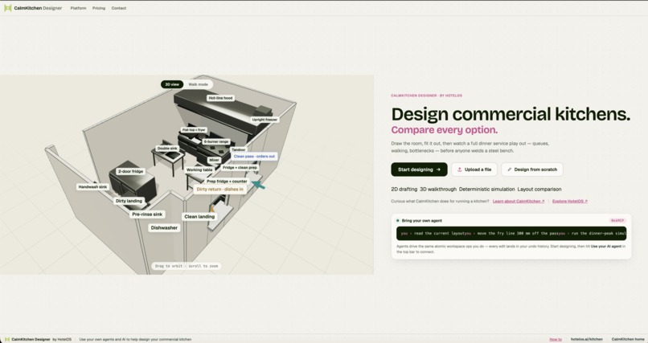Click the upload icon in Upload a file
Image resolution: width=648 pixels, height=343 pixels.
coord(459,169)
